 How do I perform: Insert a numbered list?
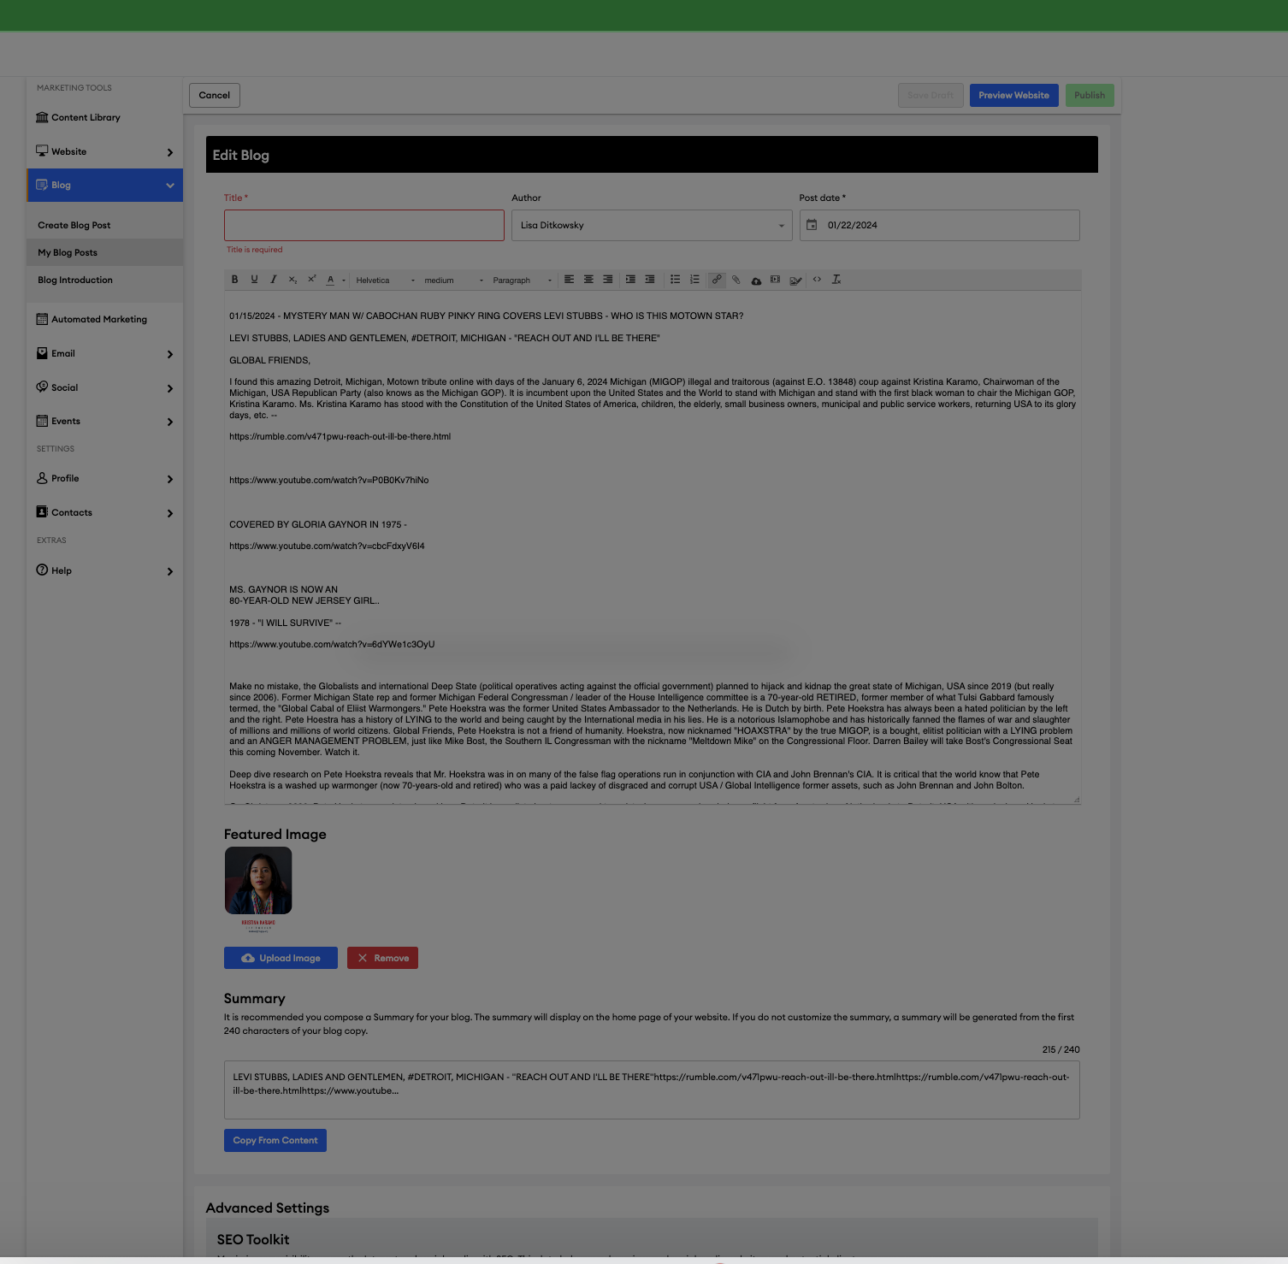click(x=694, y=280)
